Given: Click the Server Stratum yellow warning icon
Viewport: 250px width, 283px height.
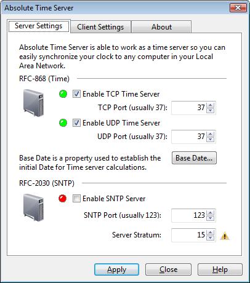Looking at the screenshot, I should coord(225,236).
